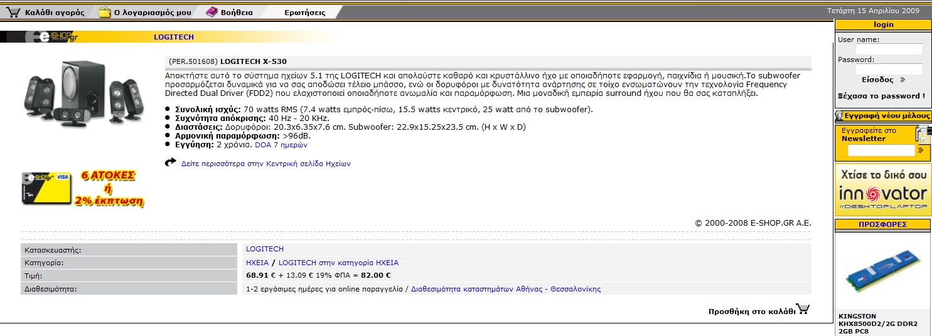Click the Κατασκευαστής row label
The image size is (932, 336).
(x=53, y=250)
